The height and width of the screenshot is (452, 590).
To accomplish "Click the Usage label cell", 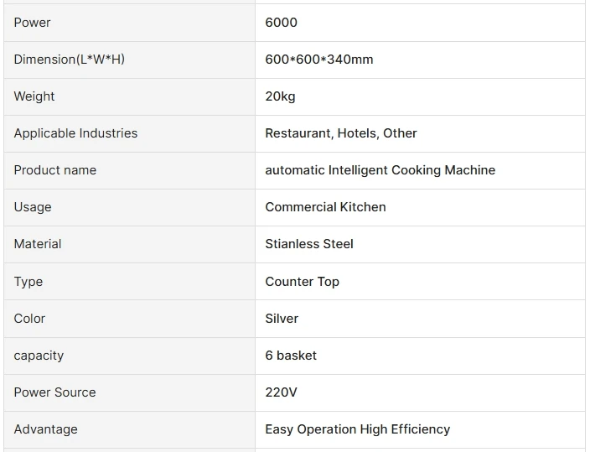I will click(x=33, y=207).
